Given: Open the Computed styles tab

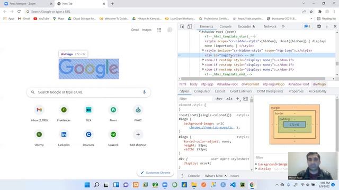Looking at the screenshot, I should pyautogui.click(x=202, y=91).
